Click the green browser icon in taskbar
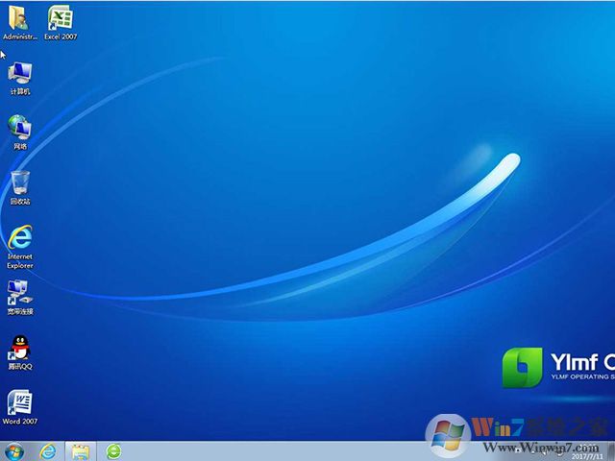This screenshot has width=615, height=461. (113, 451)
